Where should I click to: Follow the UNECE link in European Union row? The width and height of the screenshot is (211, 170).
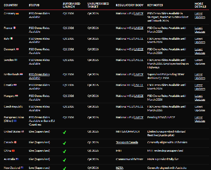[139, 117]
